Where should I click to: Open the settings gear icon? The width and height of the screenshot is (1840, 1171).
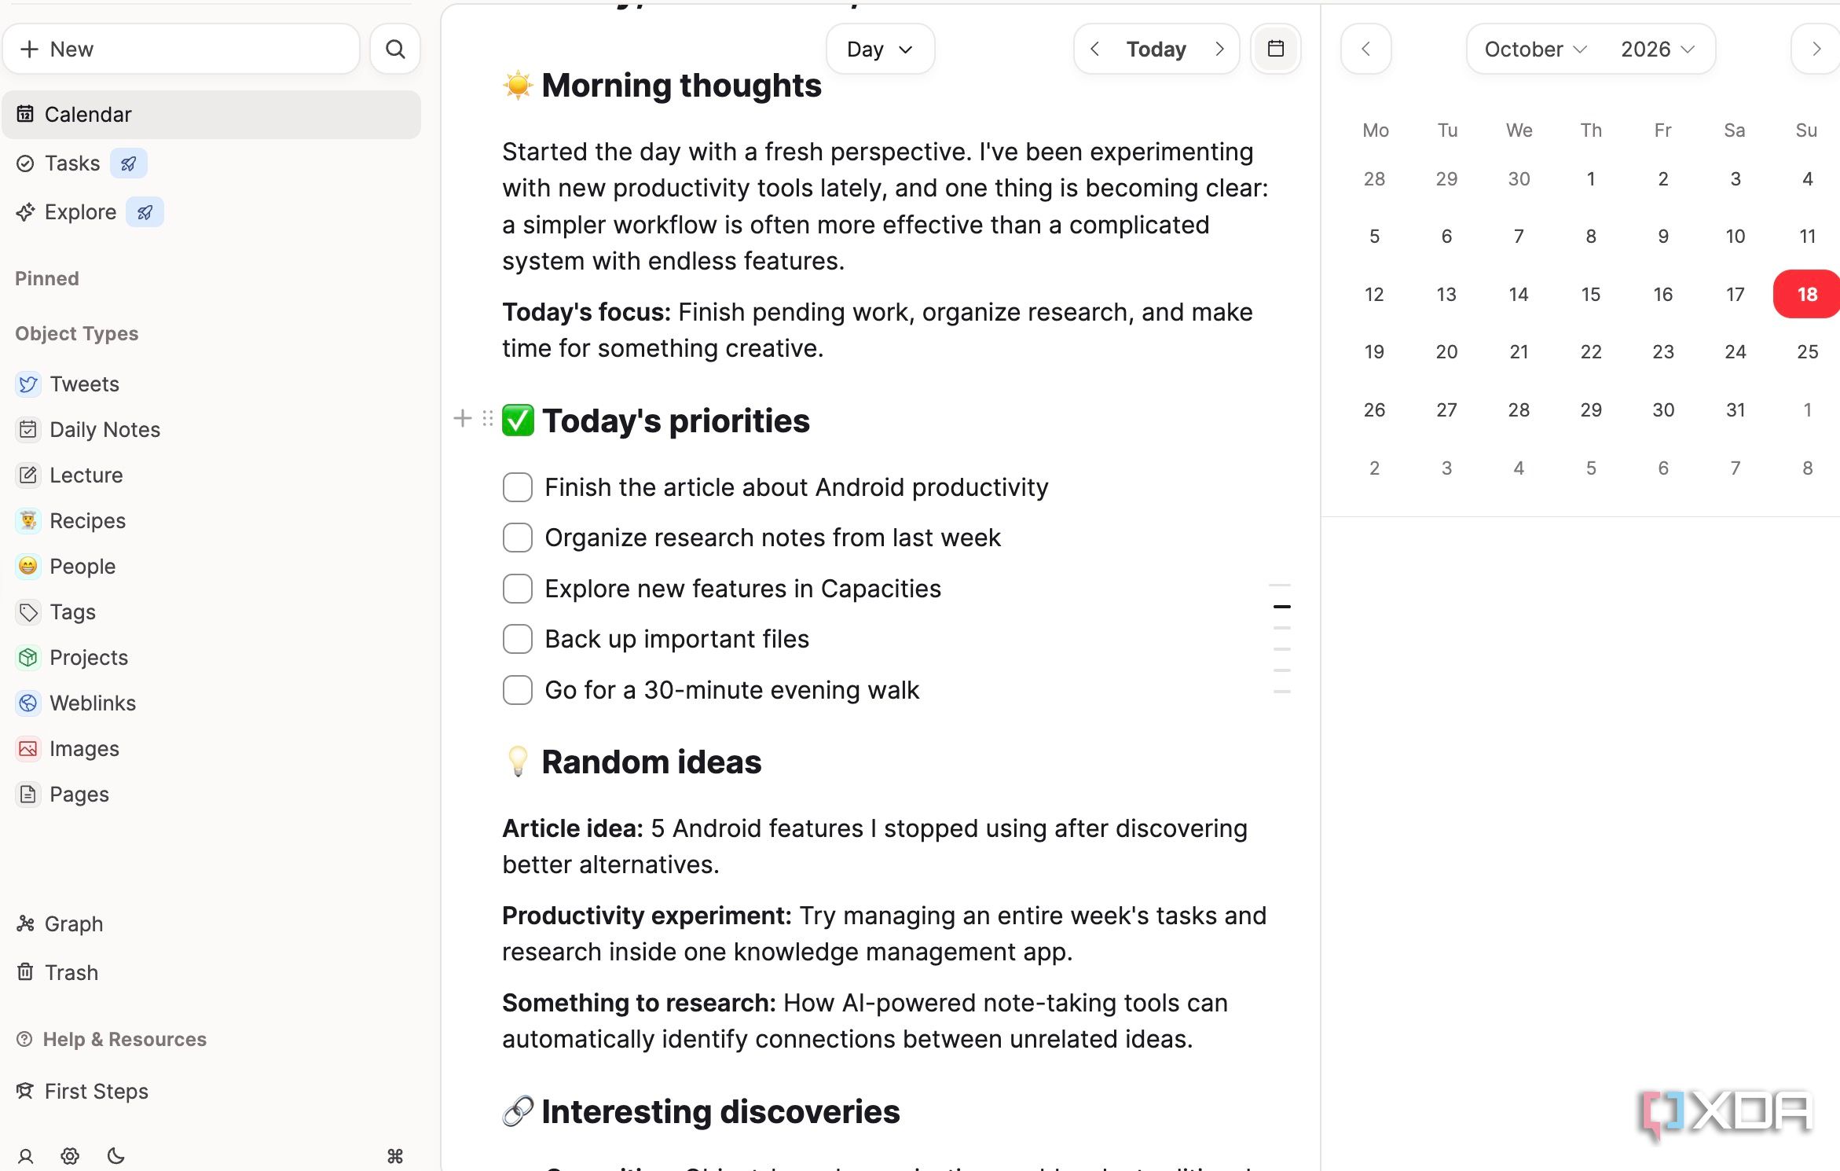point(70,1156)
